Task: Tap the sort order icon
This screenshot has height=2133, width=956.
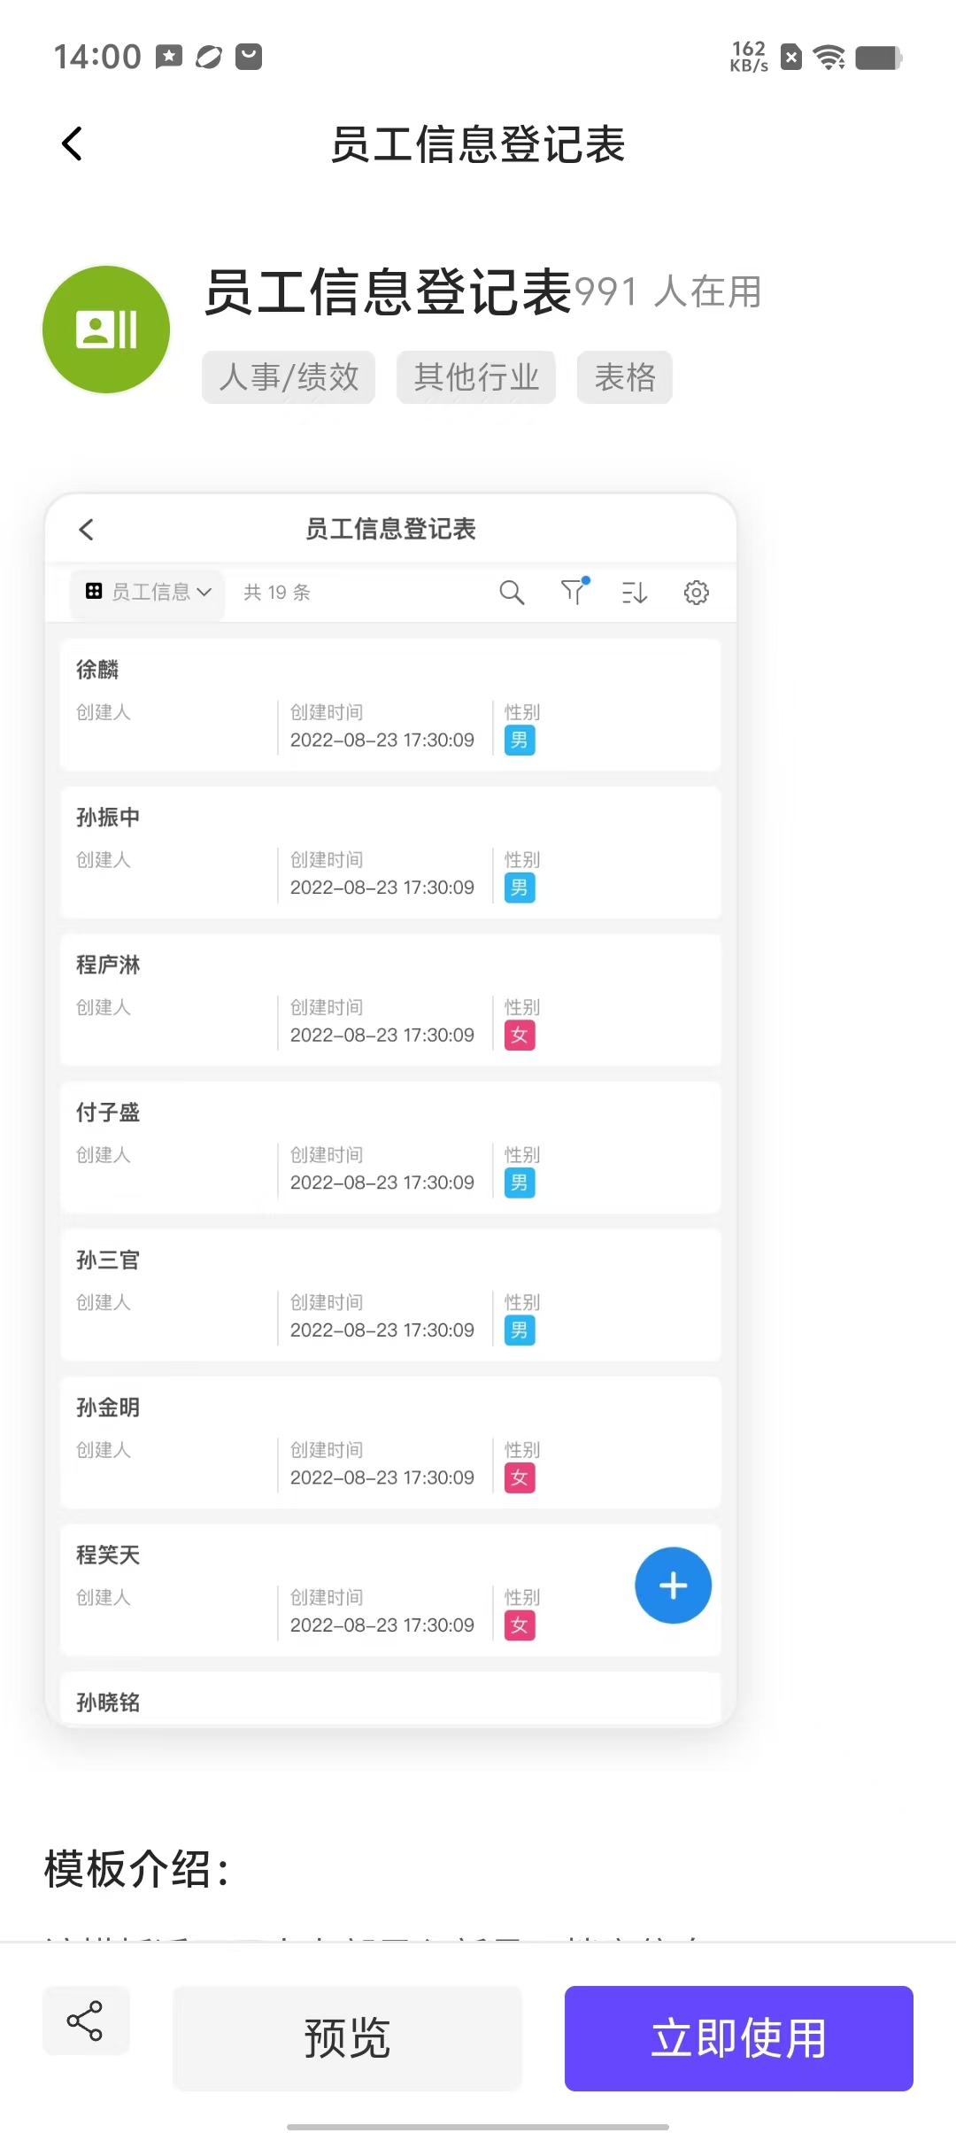Action: pyautogui.click(x=635, y=593)
